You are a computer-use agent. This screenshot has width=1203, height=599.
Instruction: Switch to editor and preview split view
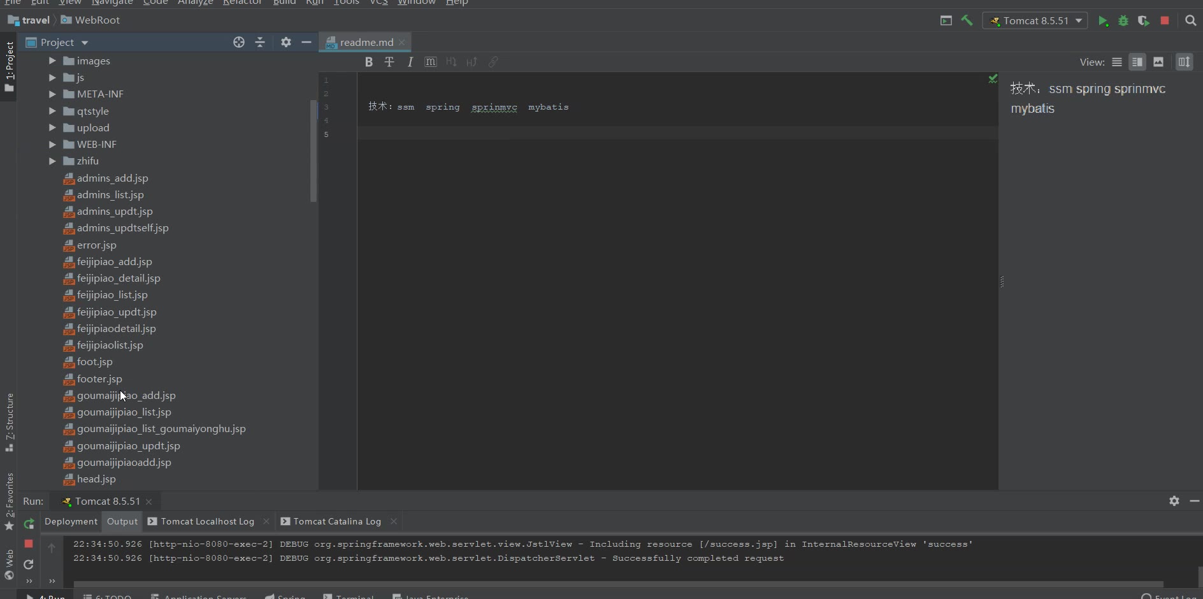pyautogui.click(x=1137, y=62)
